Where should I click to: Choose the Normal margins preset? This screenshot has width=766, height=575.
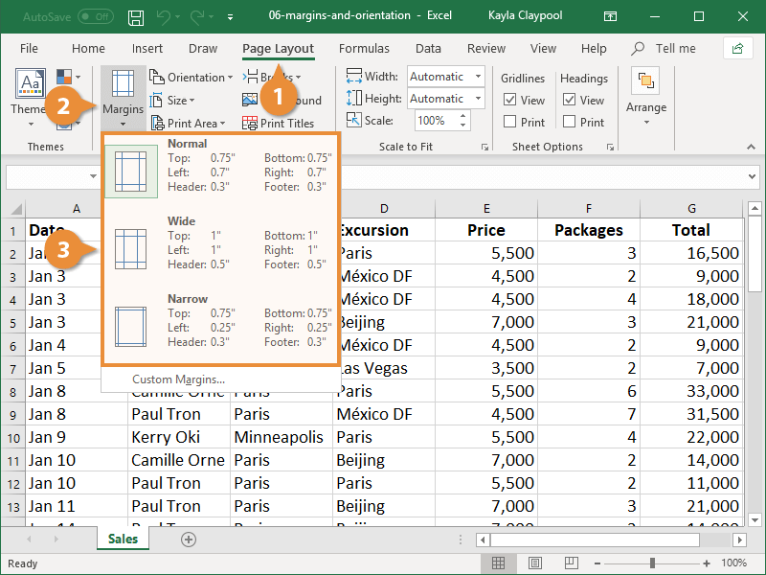coord(220,172)
